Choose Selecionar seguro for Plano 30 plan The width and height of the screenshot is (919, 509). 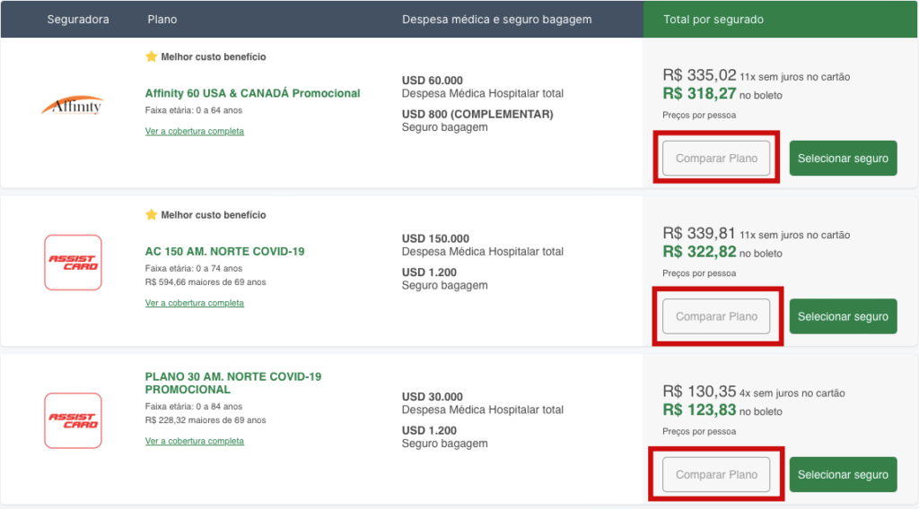(843, 475)
